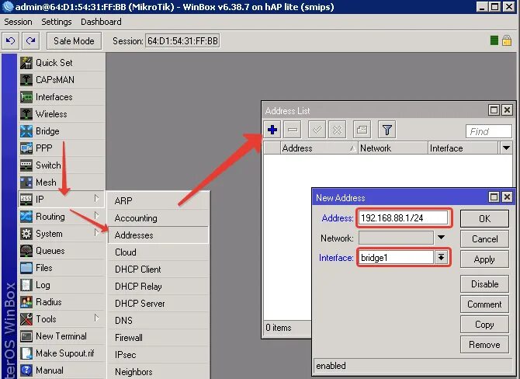The image size is (520, 379).
Task: Select Firewall in the IP submenu
Action: pos(158,338)
